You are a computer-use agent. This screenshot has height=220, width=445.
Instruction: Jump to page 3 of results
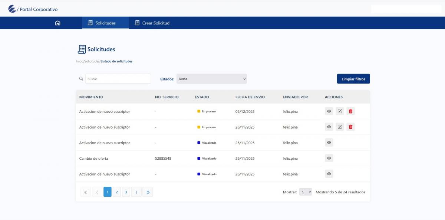point(126,192)
